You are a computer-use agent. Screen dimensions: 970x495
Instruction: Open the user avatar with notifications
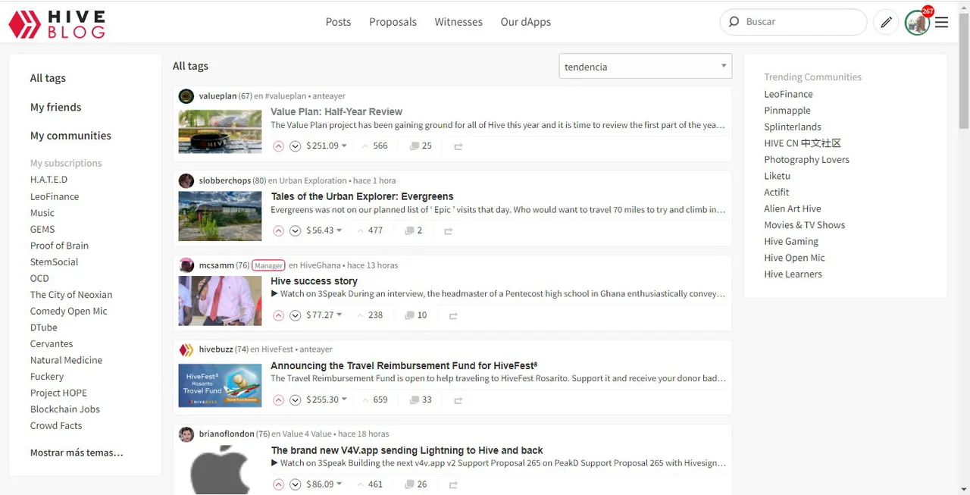pos(917,23)
